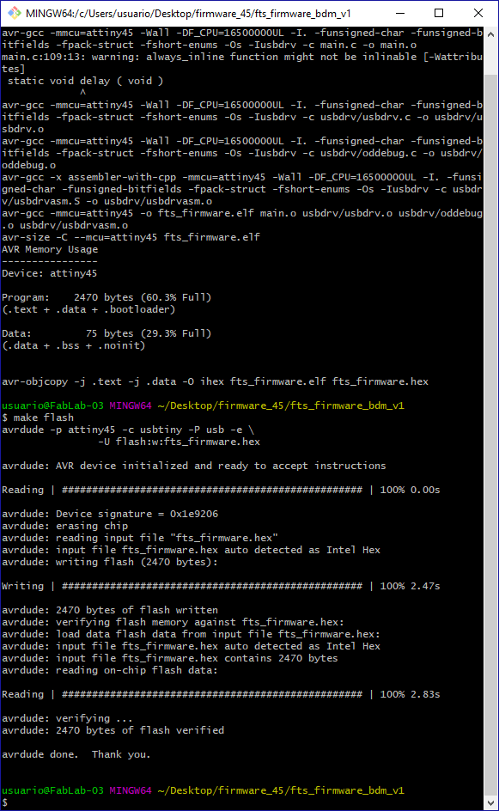Maximize the MINGW64 terminal window
Viewport: 499px width, 811px height.
439,13
